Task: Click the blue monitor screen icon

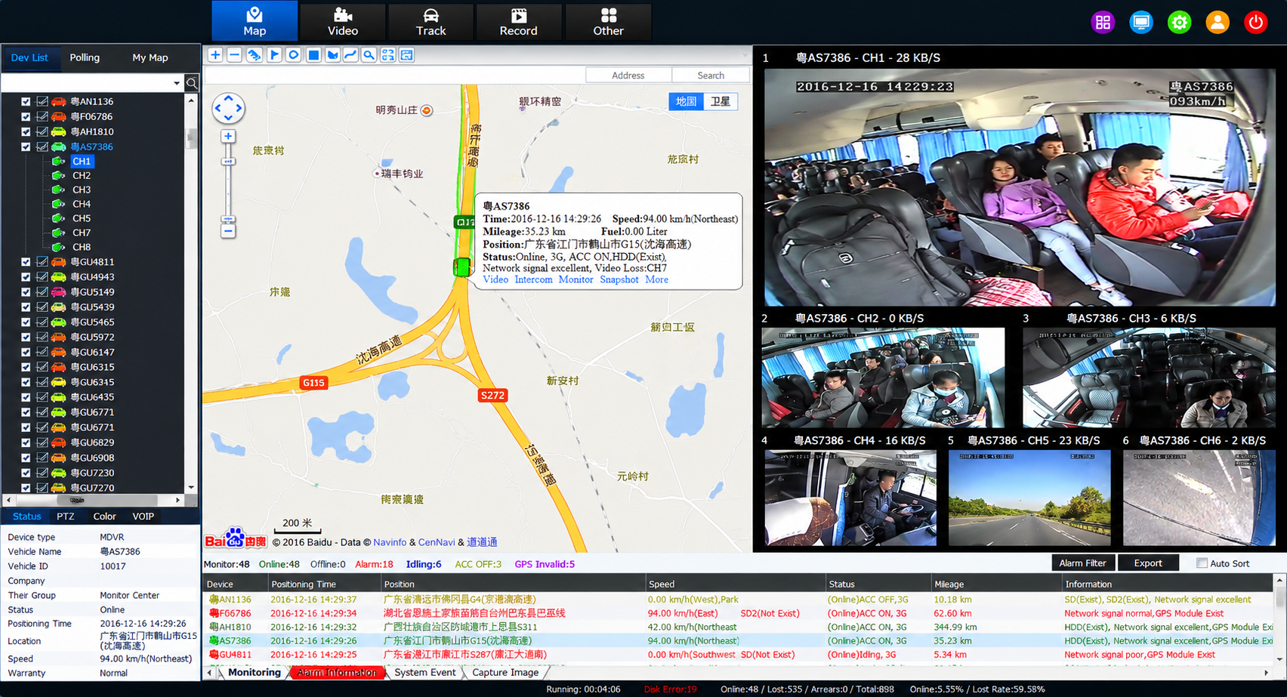Action: tap(1141, 22)
